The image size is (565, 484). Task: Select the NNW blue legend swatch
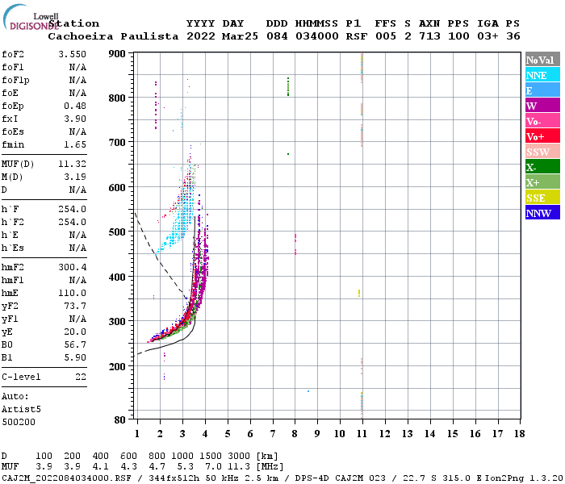click(542, 212)
